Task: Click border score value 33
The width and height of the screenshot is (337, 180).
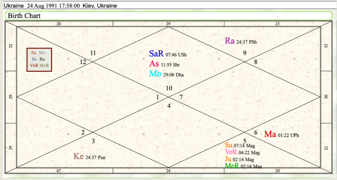Action: 326,45
